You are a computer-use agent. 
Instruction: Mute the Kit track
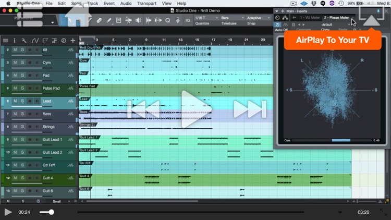point(15,50)
